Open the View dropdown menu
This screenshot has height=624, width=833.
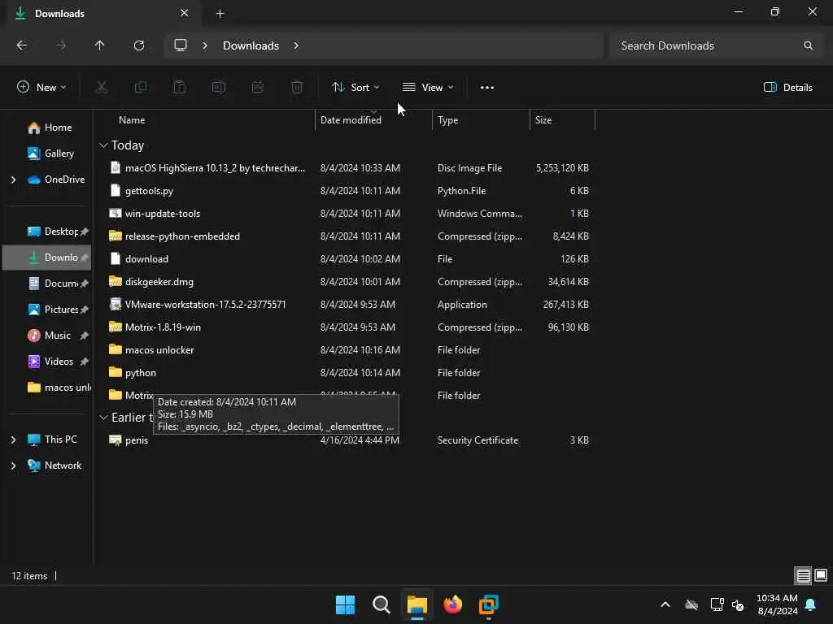click(428, 87)
